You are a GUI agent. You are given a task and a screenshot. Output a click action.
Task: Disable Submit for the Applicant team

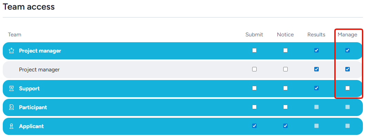pyautogui.click(x=254, y=126)
